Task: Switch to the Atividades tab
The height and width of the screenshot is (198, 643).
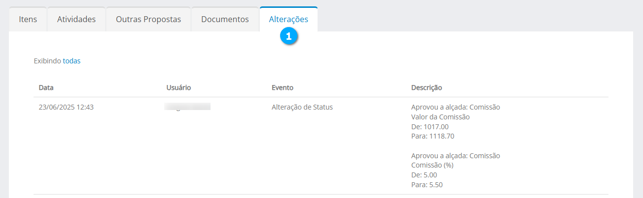Action: [x=76, y=20]
